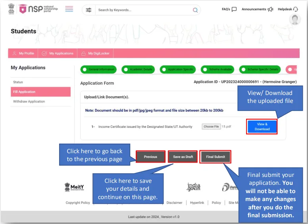Screen dimensions: 308x224
Task: Select Status in the sidebar
Action: [40, 82]
